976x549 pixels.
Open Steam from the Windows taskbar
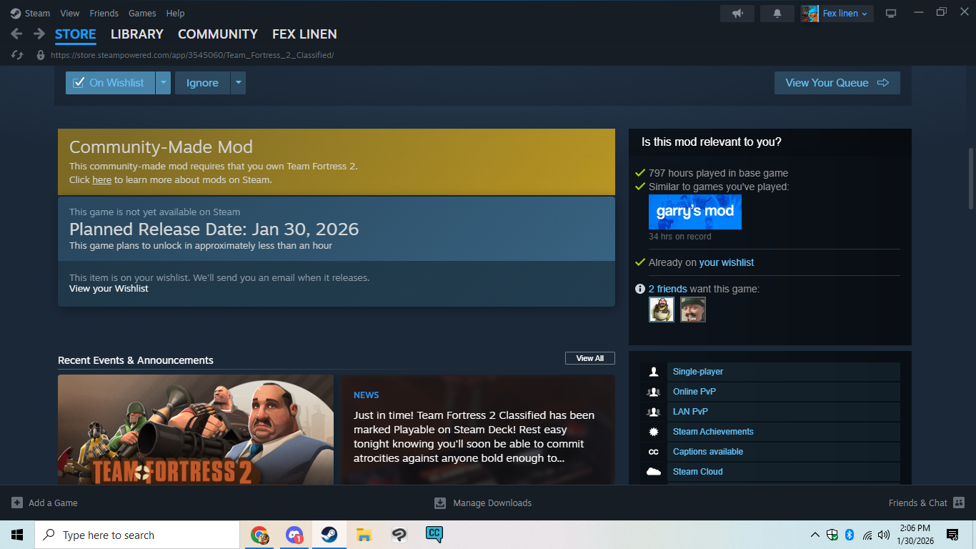pos(329,535)
